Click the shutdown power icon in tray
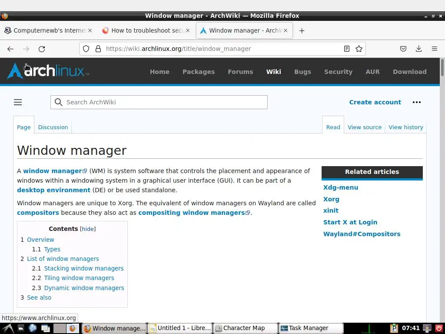The width and height of the screenshot is (445, 334). [x=439, y=328]
